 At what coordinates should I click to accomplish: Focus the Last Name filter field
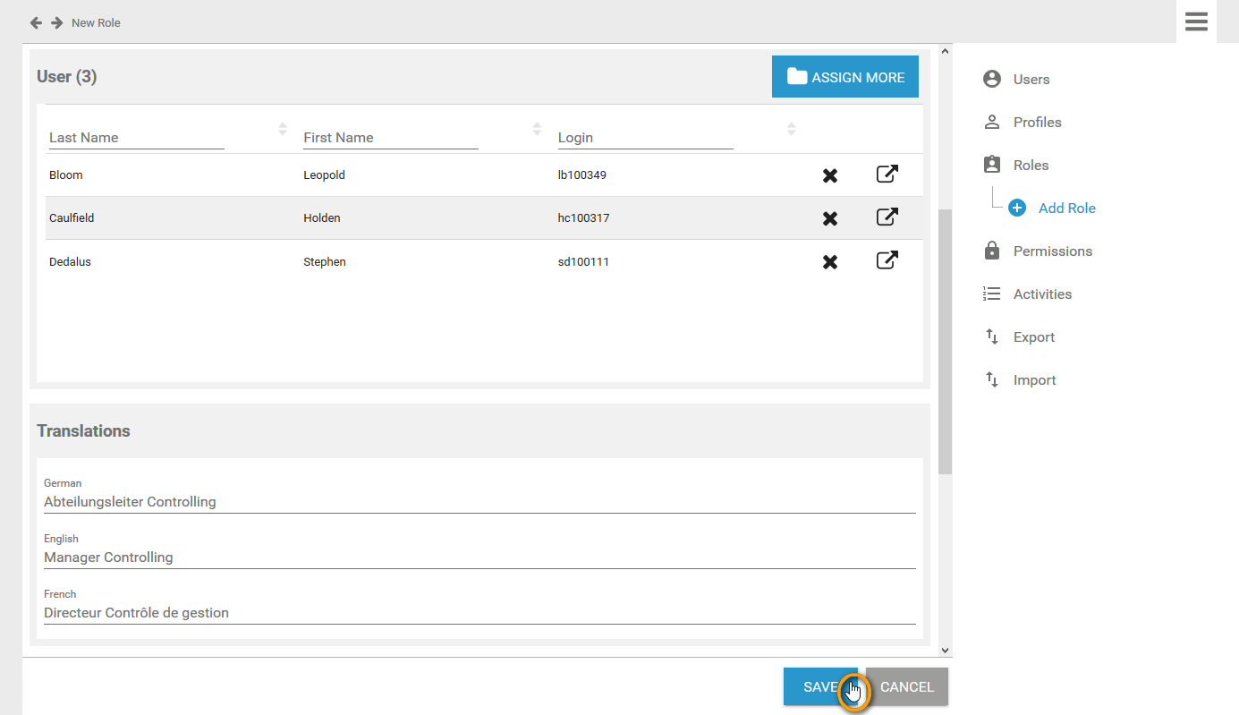pos(135,138)
